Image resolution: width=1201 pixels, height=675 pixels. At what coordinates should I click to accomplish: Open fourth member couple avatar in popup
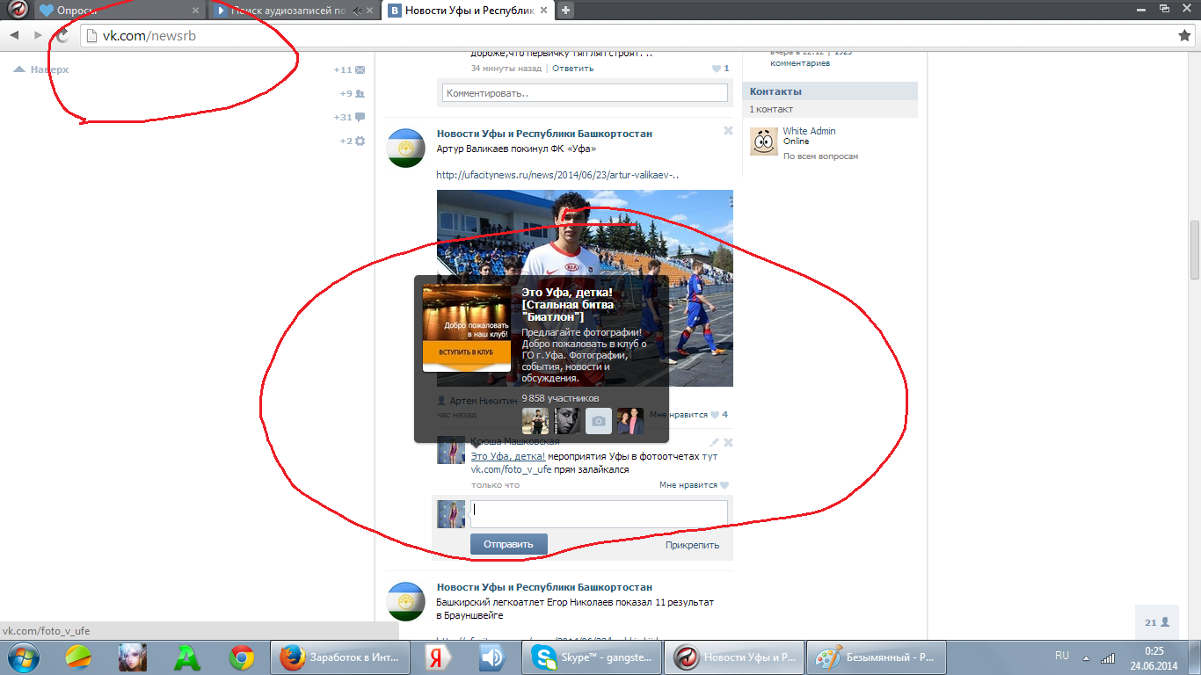[630, 421]
